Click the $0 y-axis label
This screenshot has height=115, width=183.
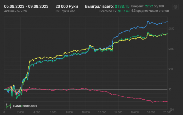(x=170, y=89)
